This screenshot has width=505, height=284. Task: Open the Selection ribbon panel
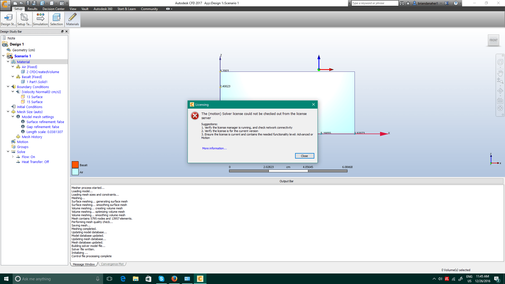56,19
